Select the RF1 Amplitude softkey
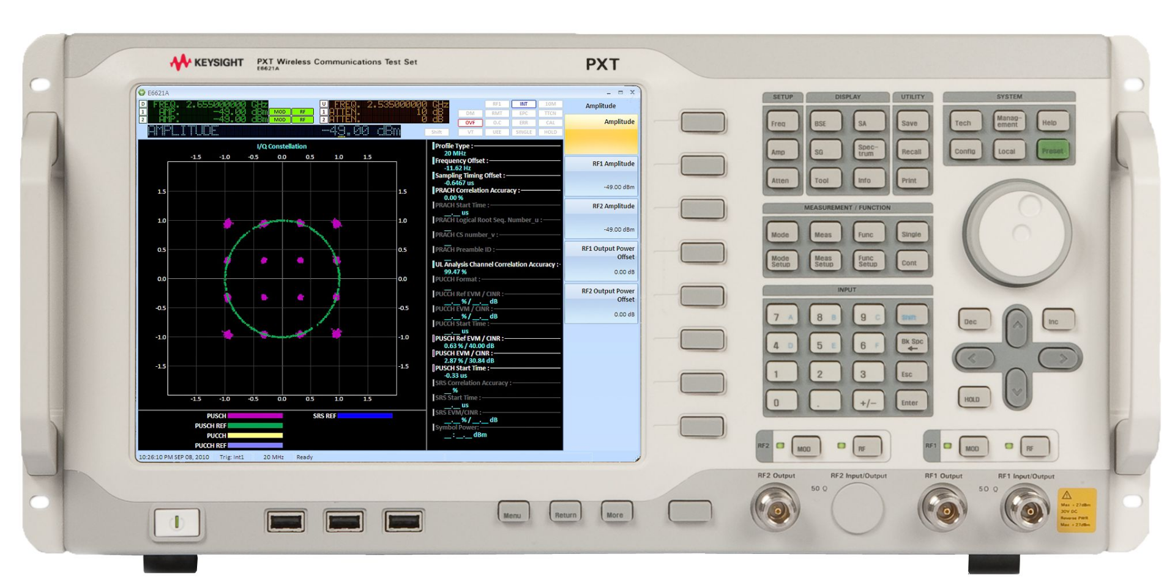This screenshot has width=1175, height=587. [x=601, y=176]
